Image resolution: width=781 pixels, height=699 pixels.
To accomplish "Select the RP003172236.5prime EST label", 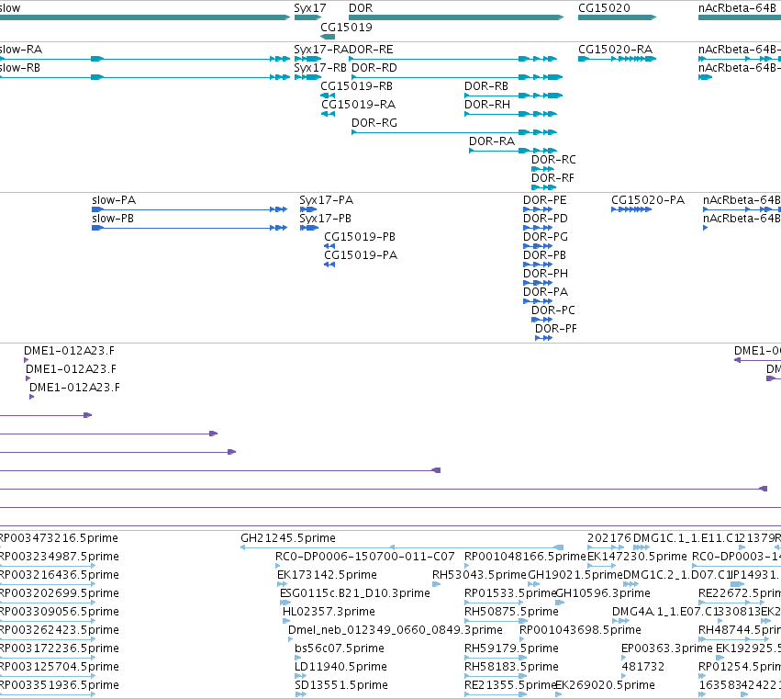I will click(x=60, y=648).
